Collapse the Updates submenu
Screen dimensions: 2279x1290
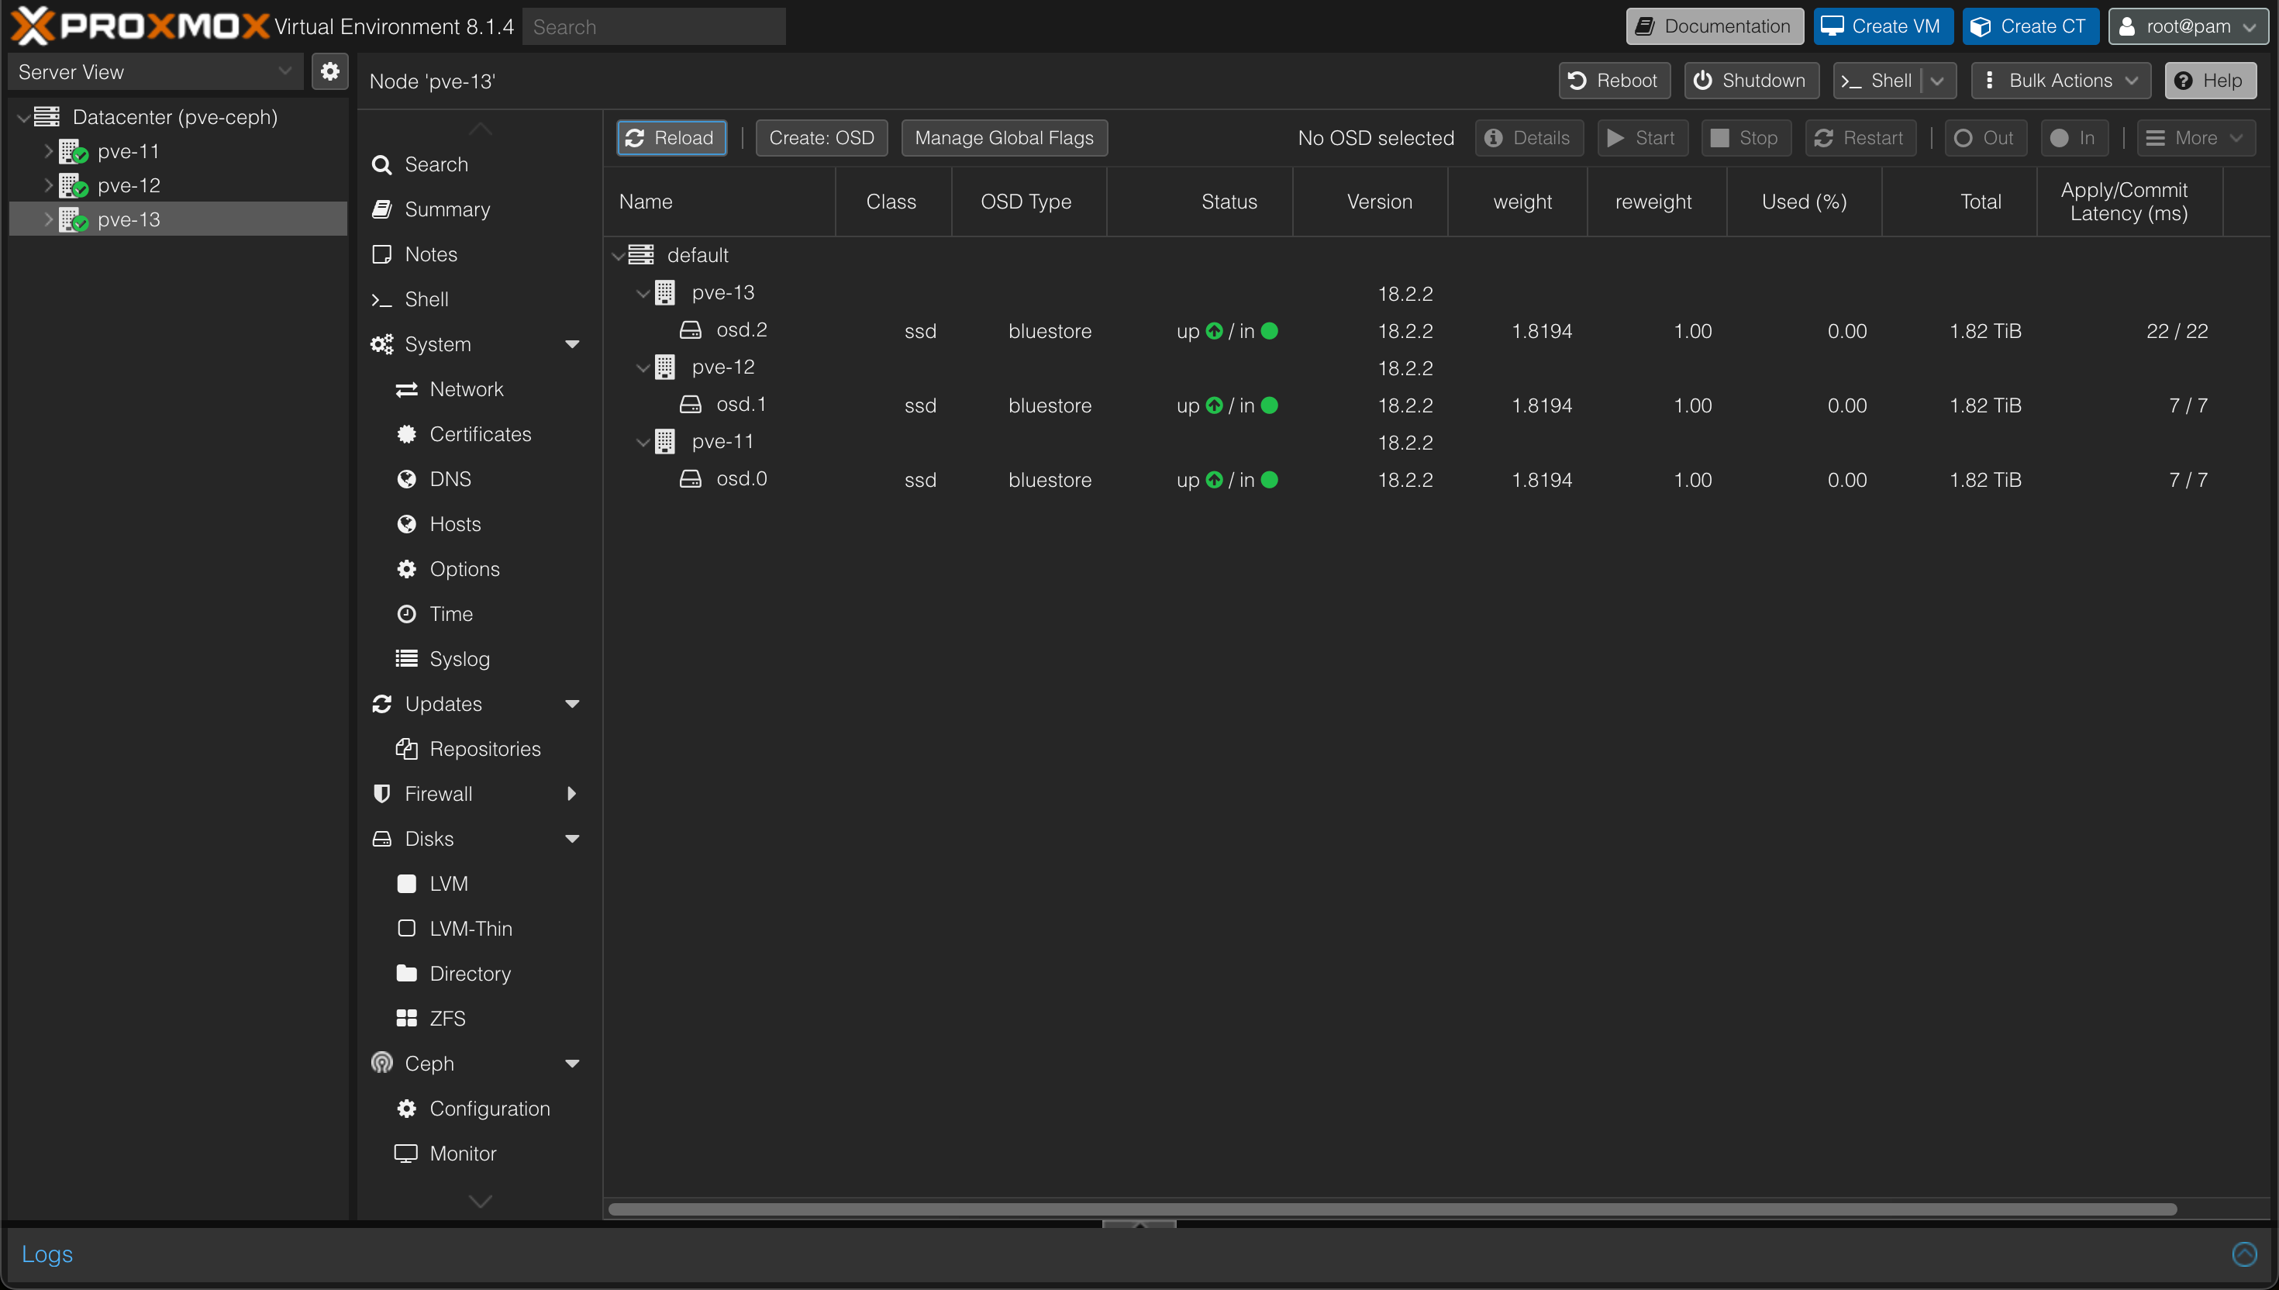pos(572,703)
